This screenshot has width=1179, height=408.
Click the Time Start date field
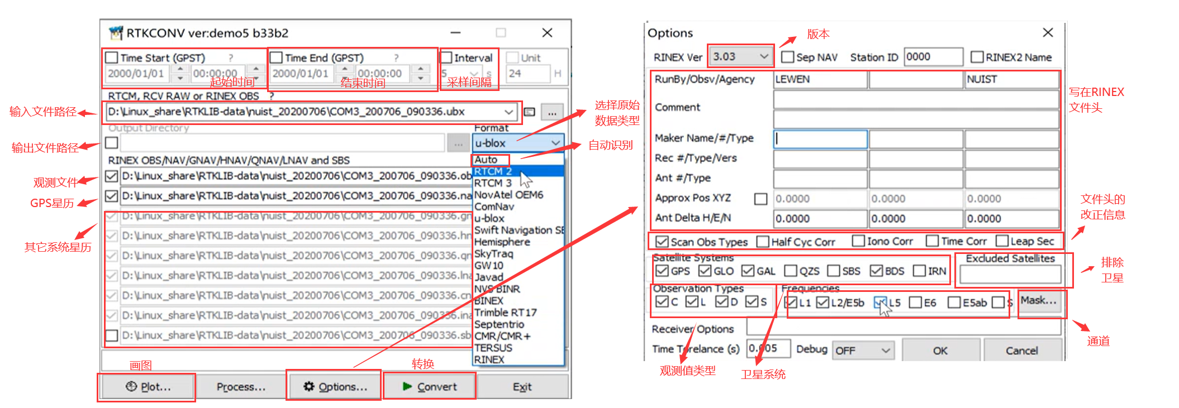click(x=139, y=74)
